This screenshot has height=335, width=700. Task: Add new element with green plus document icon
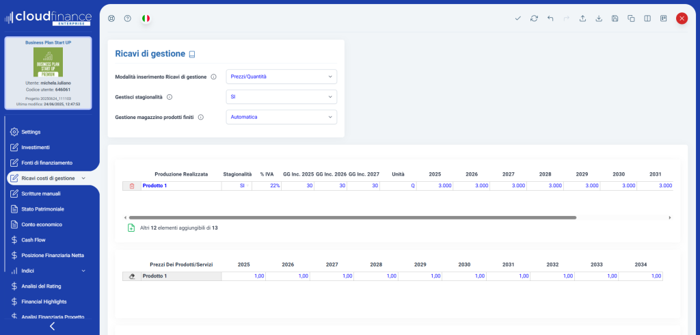[131, 228]
